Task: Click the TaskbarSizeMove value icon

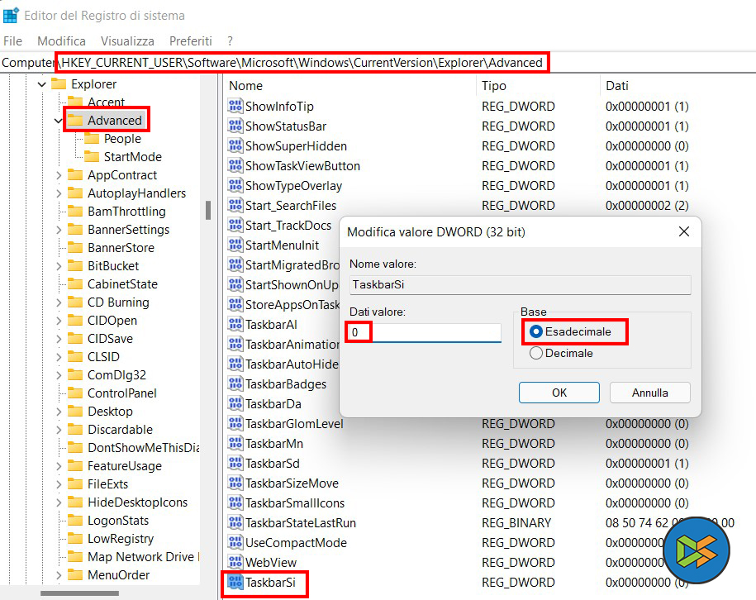Action: (235, 483)
